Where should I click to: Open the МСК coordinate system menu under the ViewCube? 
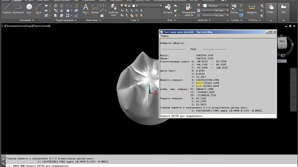[282, 61]
